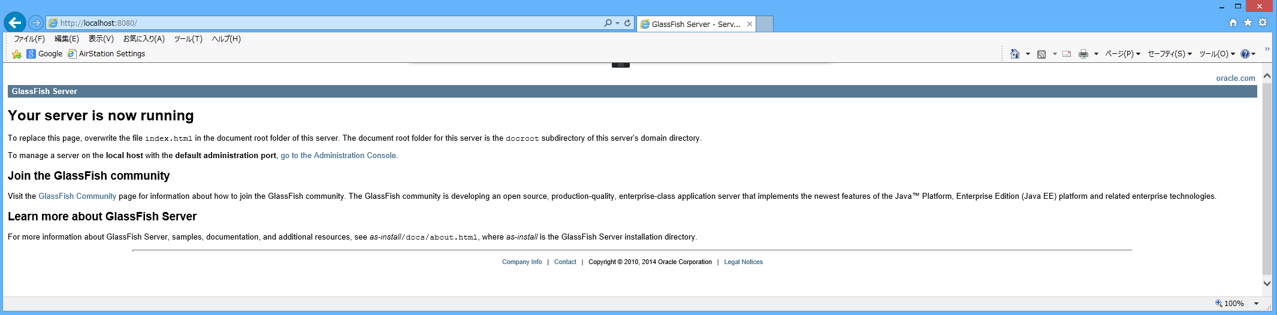Click the 'Your server is now running' heading
1277x315 pixels.
101,116
